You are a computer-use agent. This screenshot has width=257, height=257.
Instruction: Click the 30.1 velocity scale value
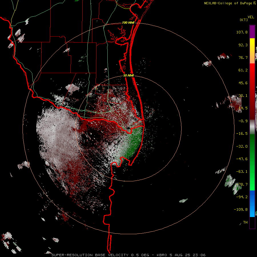(243, 96)
